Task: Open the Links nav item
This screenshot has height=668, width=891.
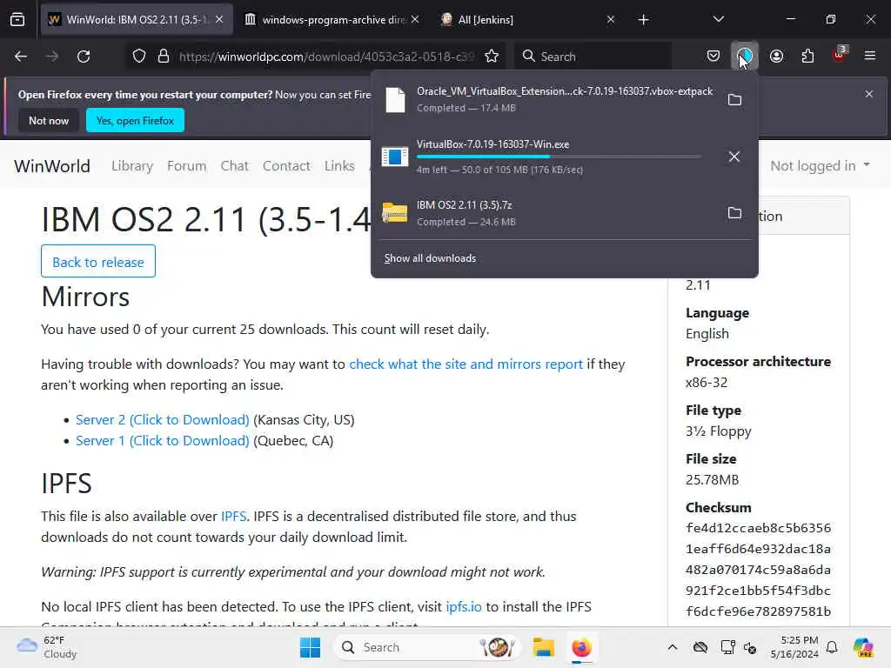Action: [339, 166]
